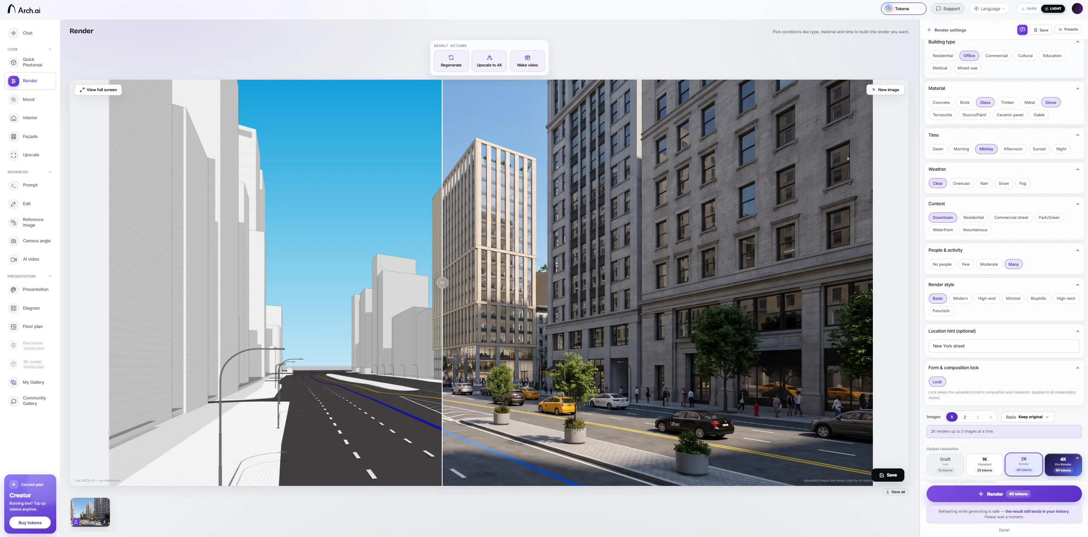
Task: Select Sunset as render time
Action: pos(1039,149)
